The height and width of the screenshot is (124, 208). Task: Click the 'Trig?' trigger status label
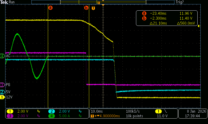(x=180, y=2)
